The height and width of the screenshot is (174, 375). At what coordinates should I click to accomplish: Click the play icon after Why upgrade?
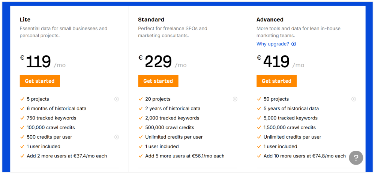pyautogui.click(x=294, y=44)
